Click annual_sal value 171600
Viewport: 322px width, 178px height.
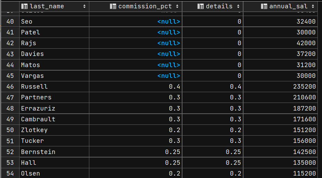280,119
